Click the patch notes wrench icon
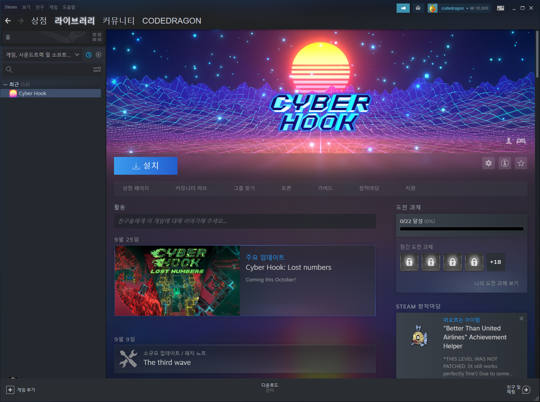Image resolution: width=540 pixels, height=402 pixels. [128, 359]
